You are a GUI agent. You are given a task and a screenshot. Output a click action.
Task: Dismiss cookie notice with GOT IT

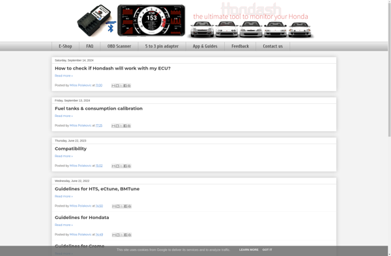click(x=267, y=250)
